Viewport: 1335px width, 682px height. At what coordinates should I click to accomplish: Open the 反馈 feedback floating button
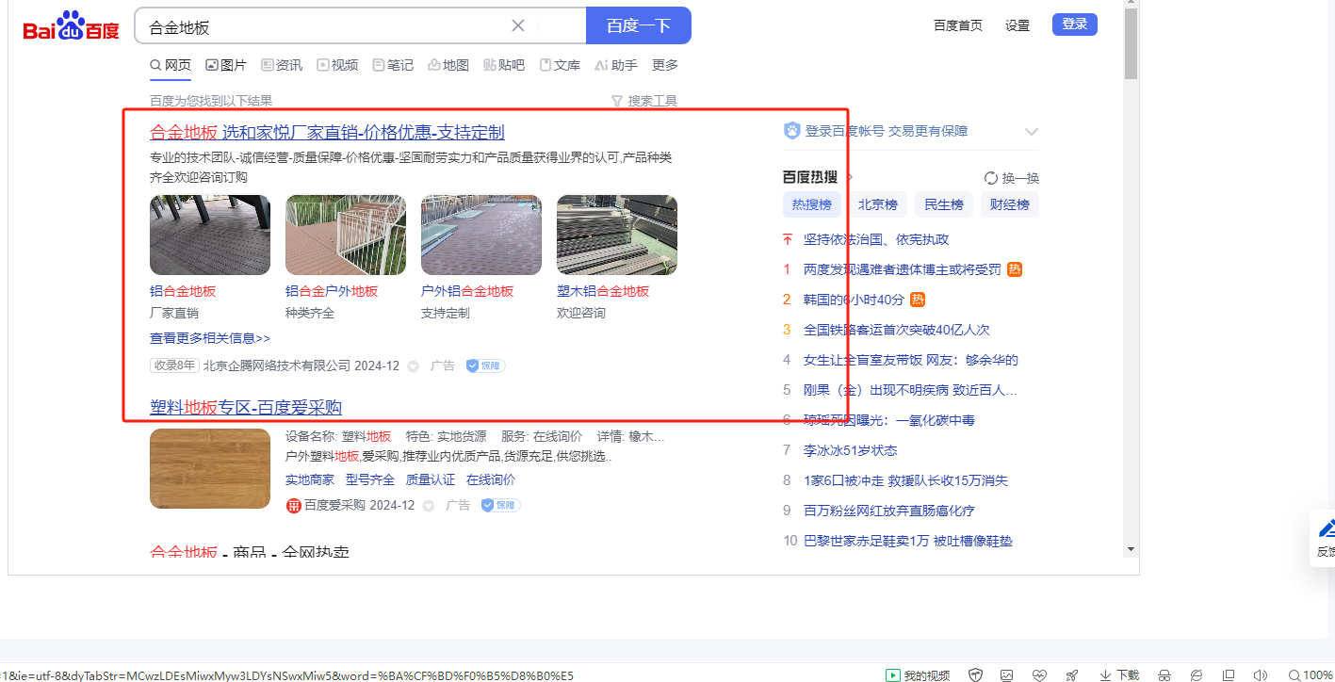point(1324,538)
